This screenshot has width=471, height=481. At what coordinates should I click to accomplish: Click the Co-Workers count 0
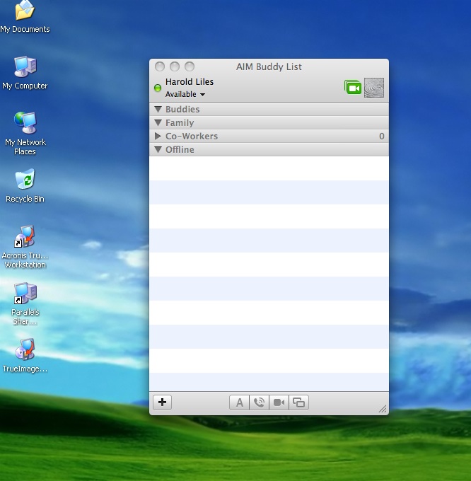(381, 137)
